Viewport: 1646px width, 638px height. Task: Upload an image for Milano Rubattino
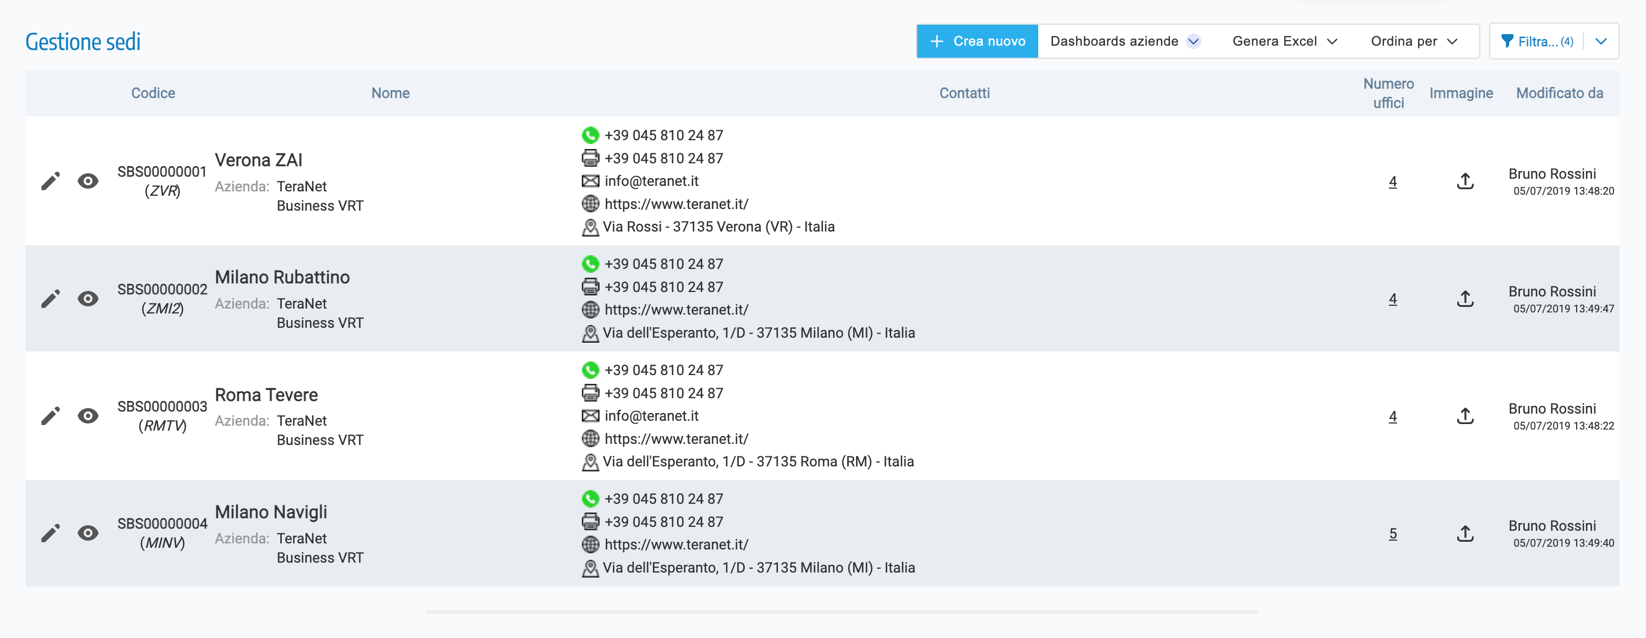[x=1464, y=299]
